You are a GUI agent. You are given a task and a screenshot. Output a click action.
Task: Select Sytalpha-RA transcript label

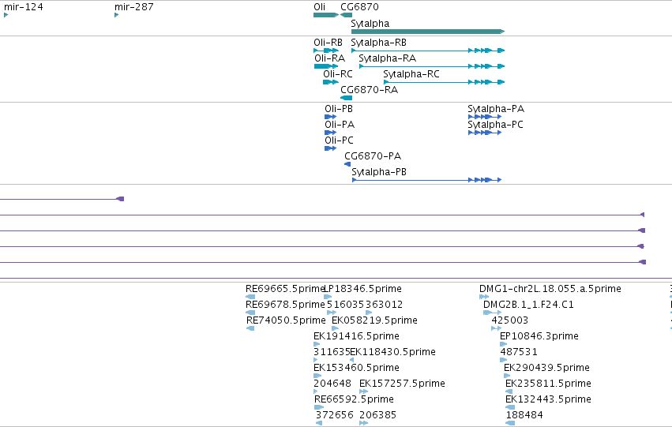point(388,58)
